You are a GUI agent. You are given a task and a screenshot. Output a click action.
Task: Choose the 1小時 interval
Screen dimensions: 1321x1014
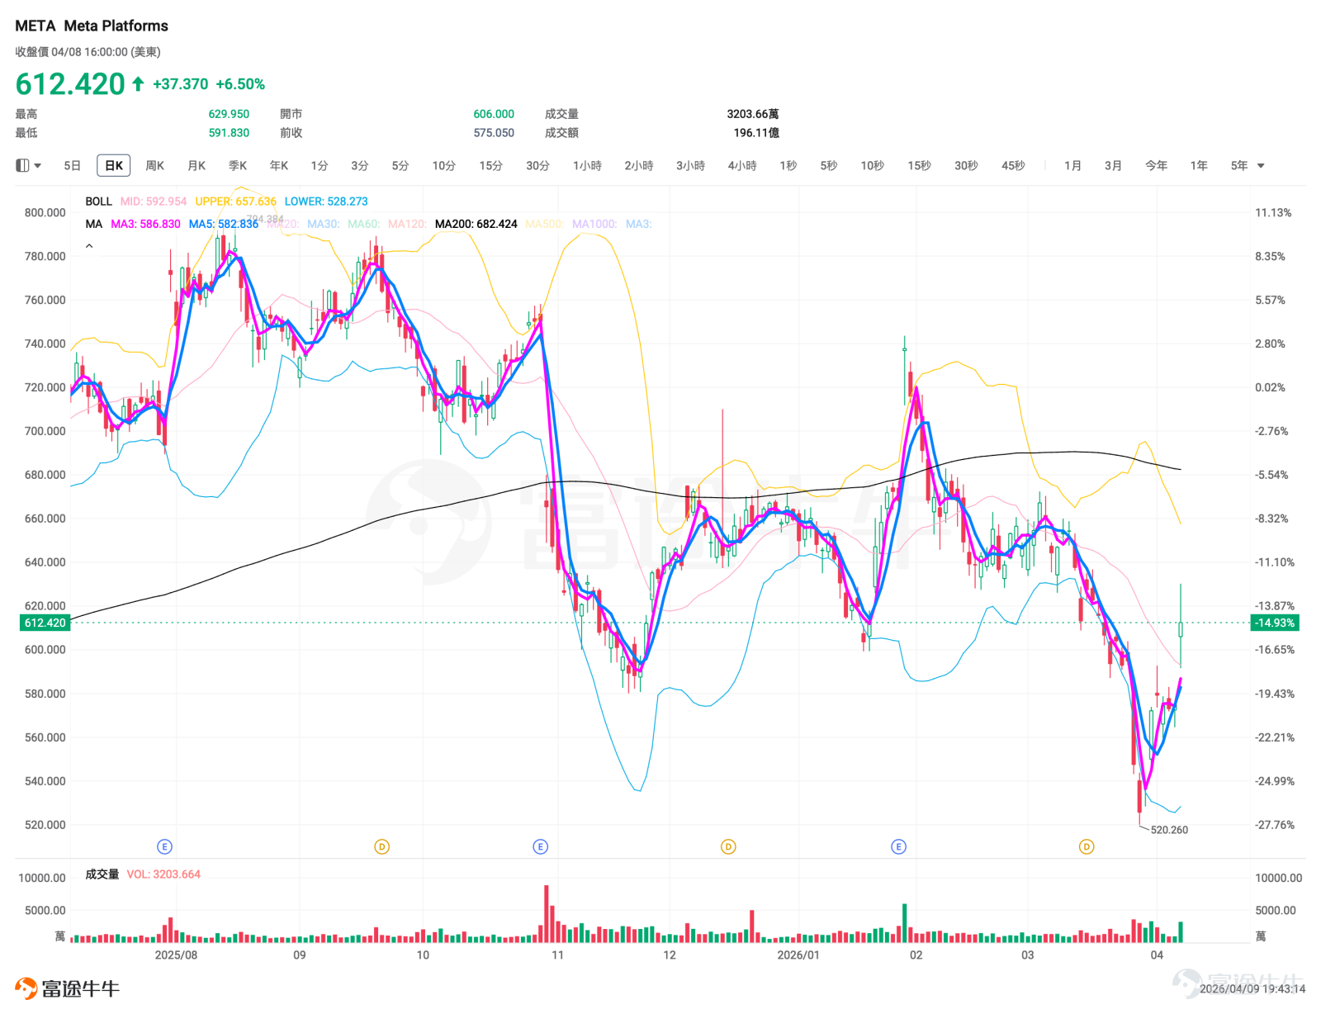588,166
